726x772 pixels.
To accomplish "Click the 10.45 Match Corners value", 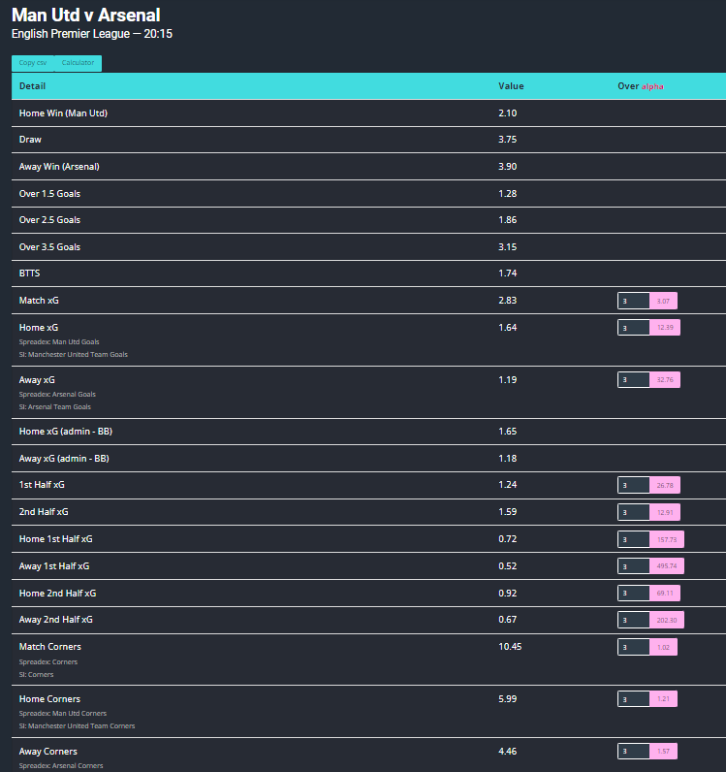I will pyautogui.click(x=510, y=647).
